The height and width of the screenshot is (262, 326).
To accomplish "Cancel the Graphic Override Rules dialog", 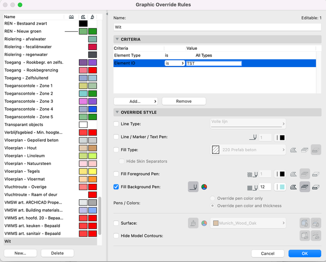I will tap(268, 253).
